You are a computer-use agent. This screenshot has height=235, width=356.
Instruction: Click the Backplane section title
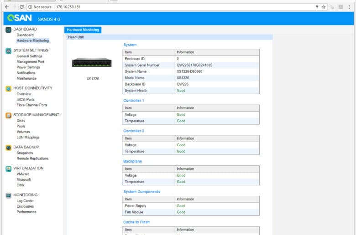pyautogui.click(x=132, y=161)
